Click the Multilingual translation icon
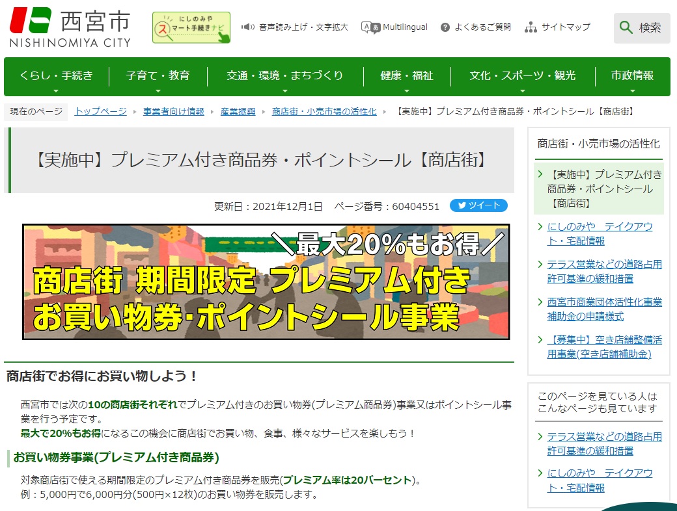The image size is (677, 511). click(370, 27)
